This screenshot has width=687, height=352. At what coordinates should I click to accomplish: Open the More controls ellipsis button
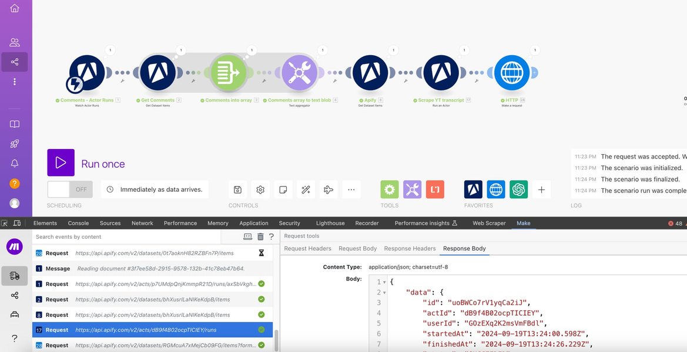pyautogui.click(x=351, y=189)
